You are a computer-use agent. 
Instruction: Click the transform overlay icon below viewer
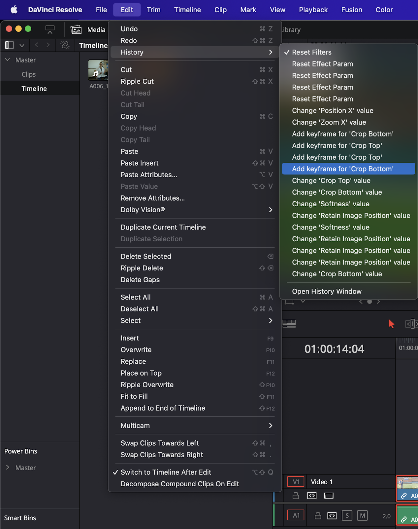289,302
